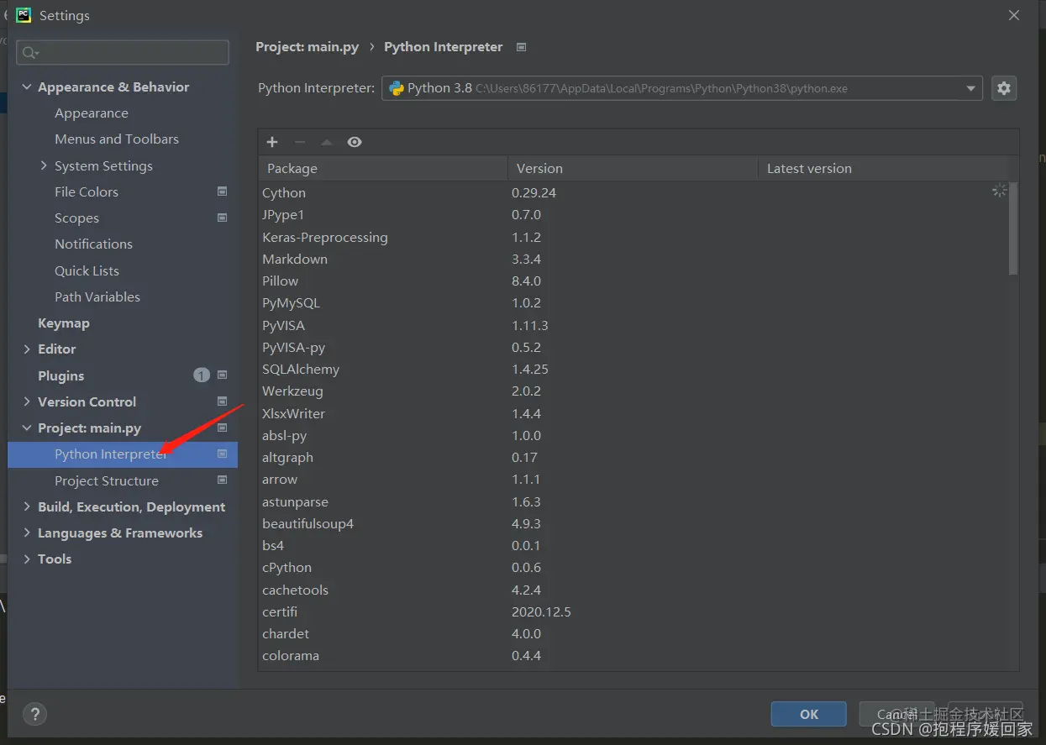This screenshot has width=1046, height=745.
Task: Collapse the Project: main.py section
Action: [x=27, y=428]
